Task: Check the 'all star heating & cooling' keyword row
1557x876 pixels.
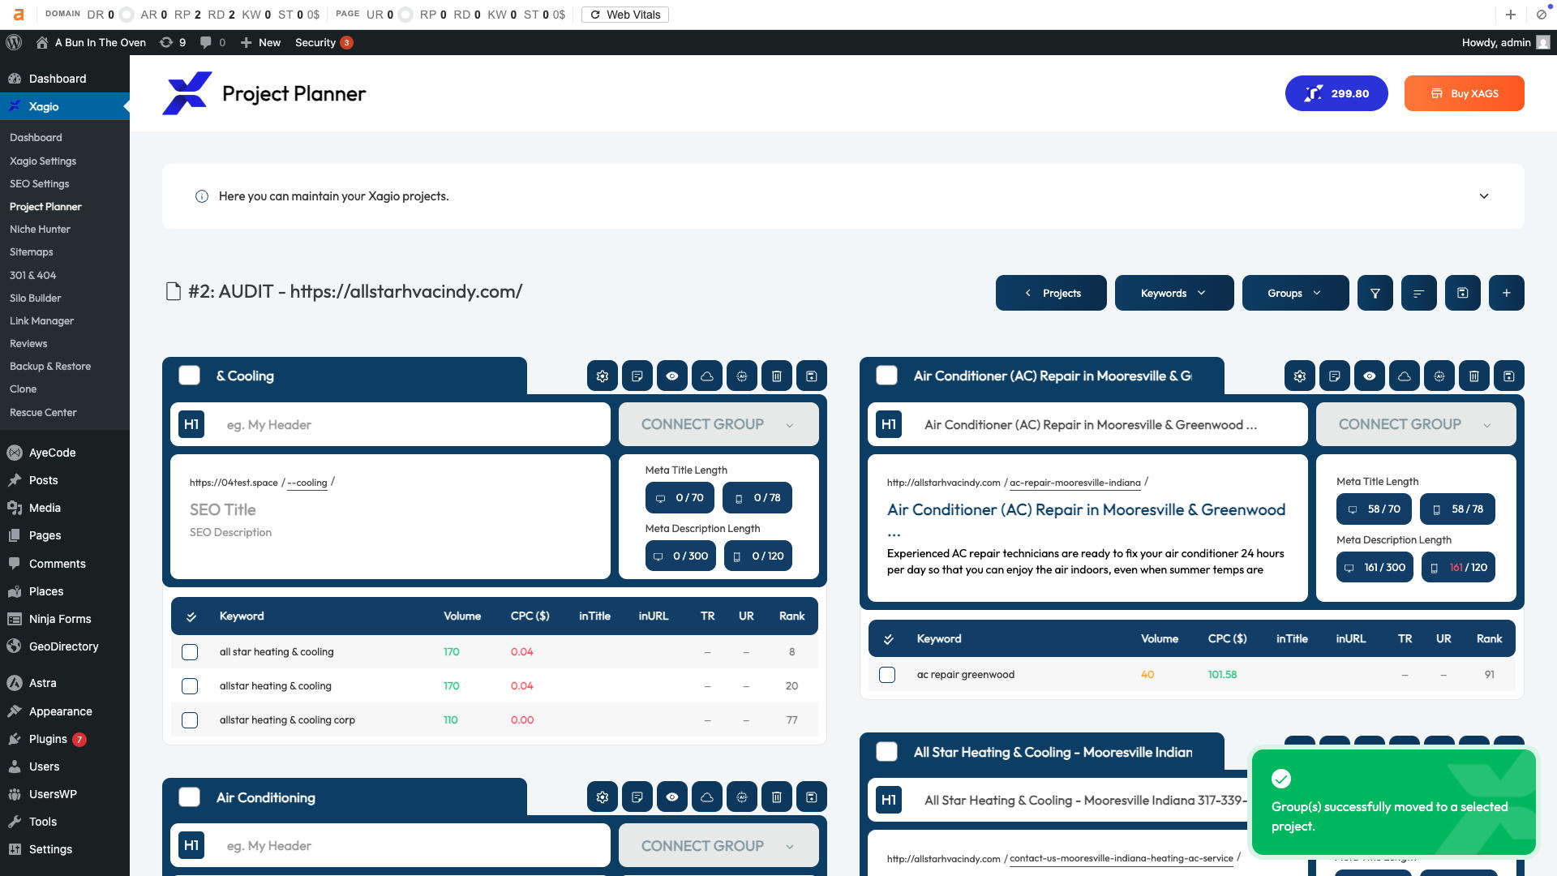Action: coord(190,652)
